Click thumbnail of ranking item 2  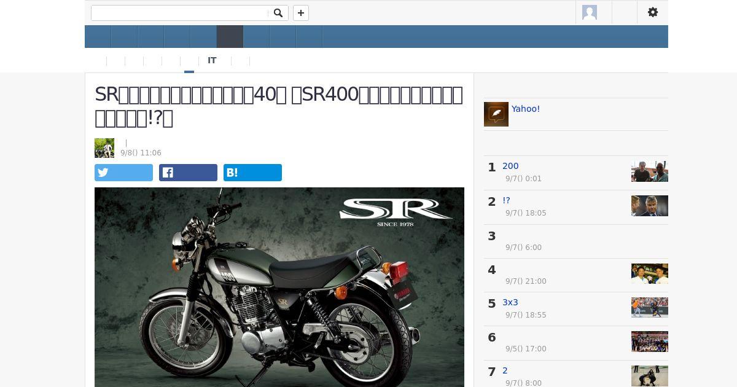650,206
